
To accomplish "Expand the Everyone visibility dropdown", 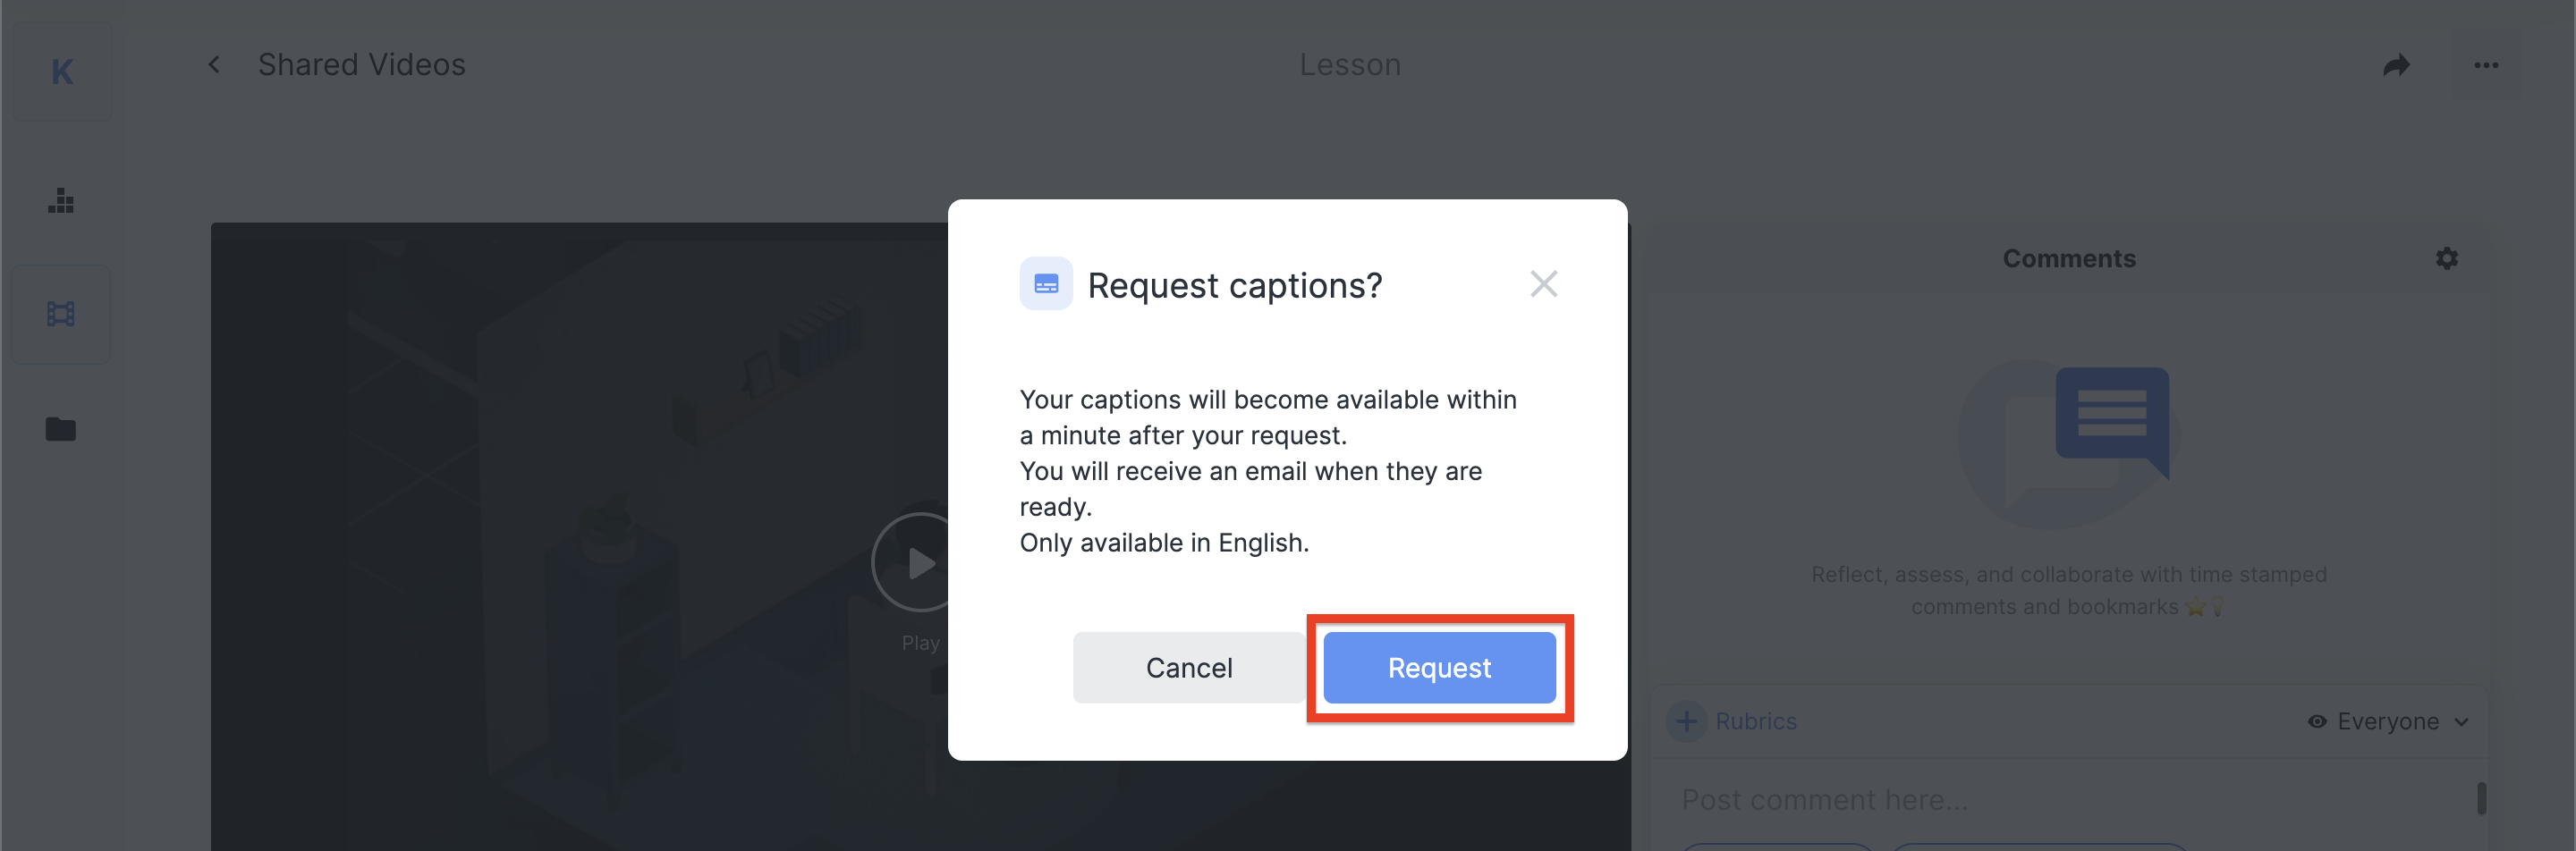I will [2388, 721].
